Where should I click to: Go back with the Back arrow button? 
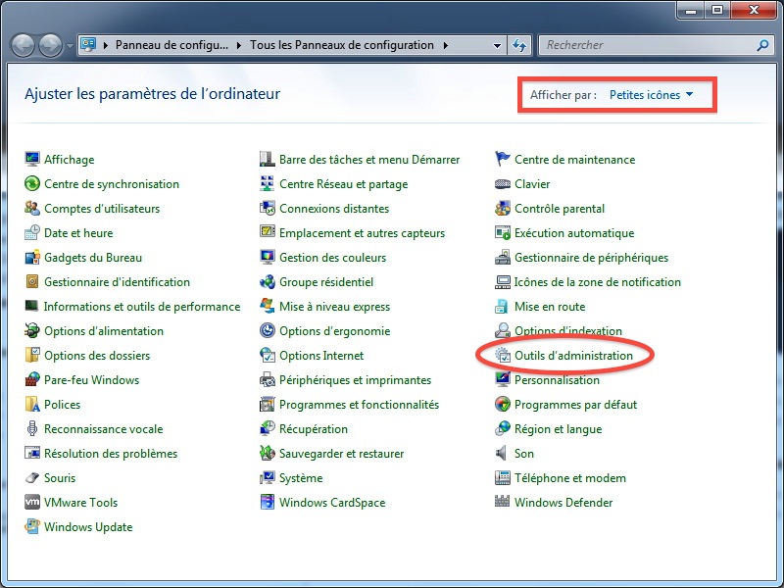tap(23, 45)
